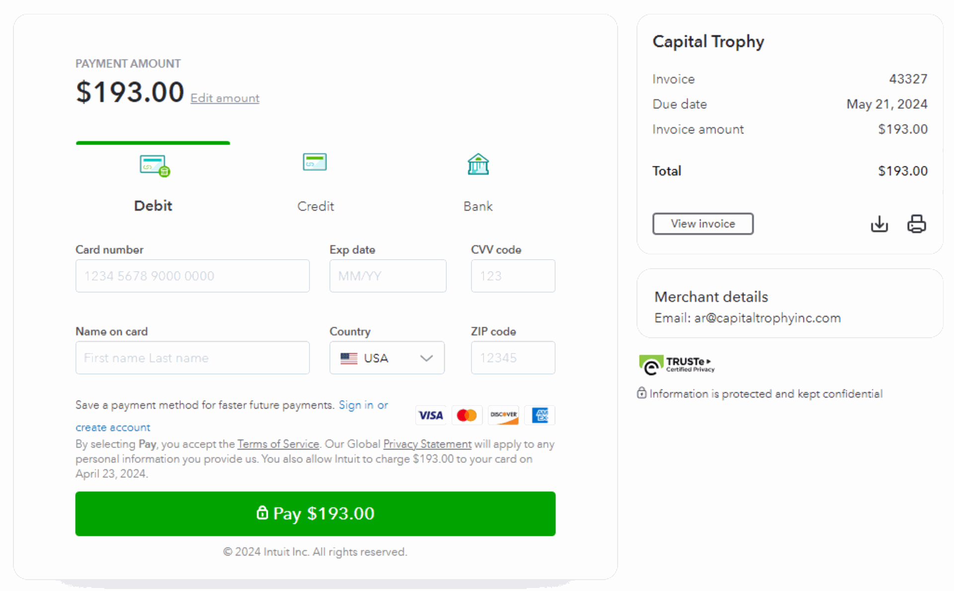Print the invoice using printer icon
Viewport: 954px width, 591px height.
point(916,224)
